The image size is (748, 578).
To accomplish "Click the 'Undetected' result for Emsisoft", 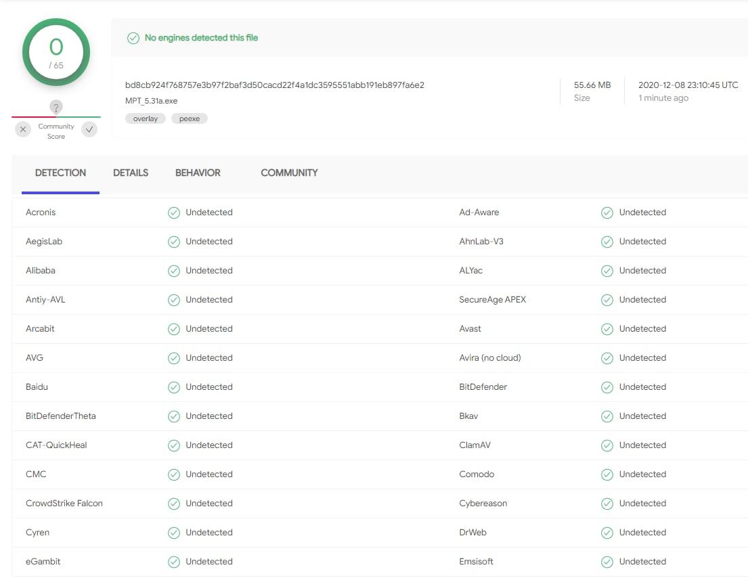I will pyautogui.click(x=642, y=561).
